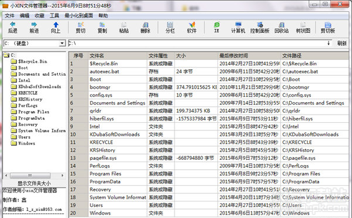Select Intel folder in the tree
The image size is (352, 218).
coord(24,80)
